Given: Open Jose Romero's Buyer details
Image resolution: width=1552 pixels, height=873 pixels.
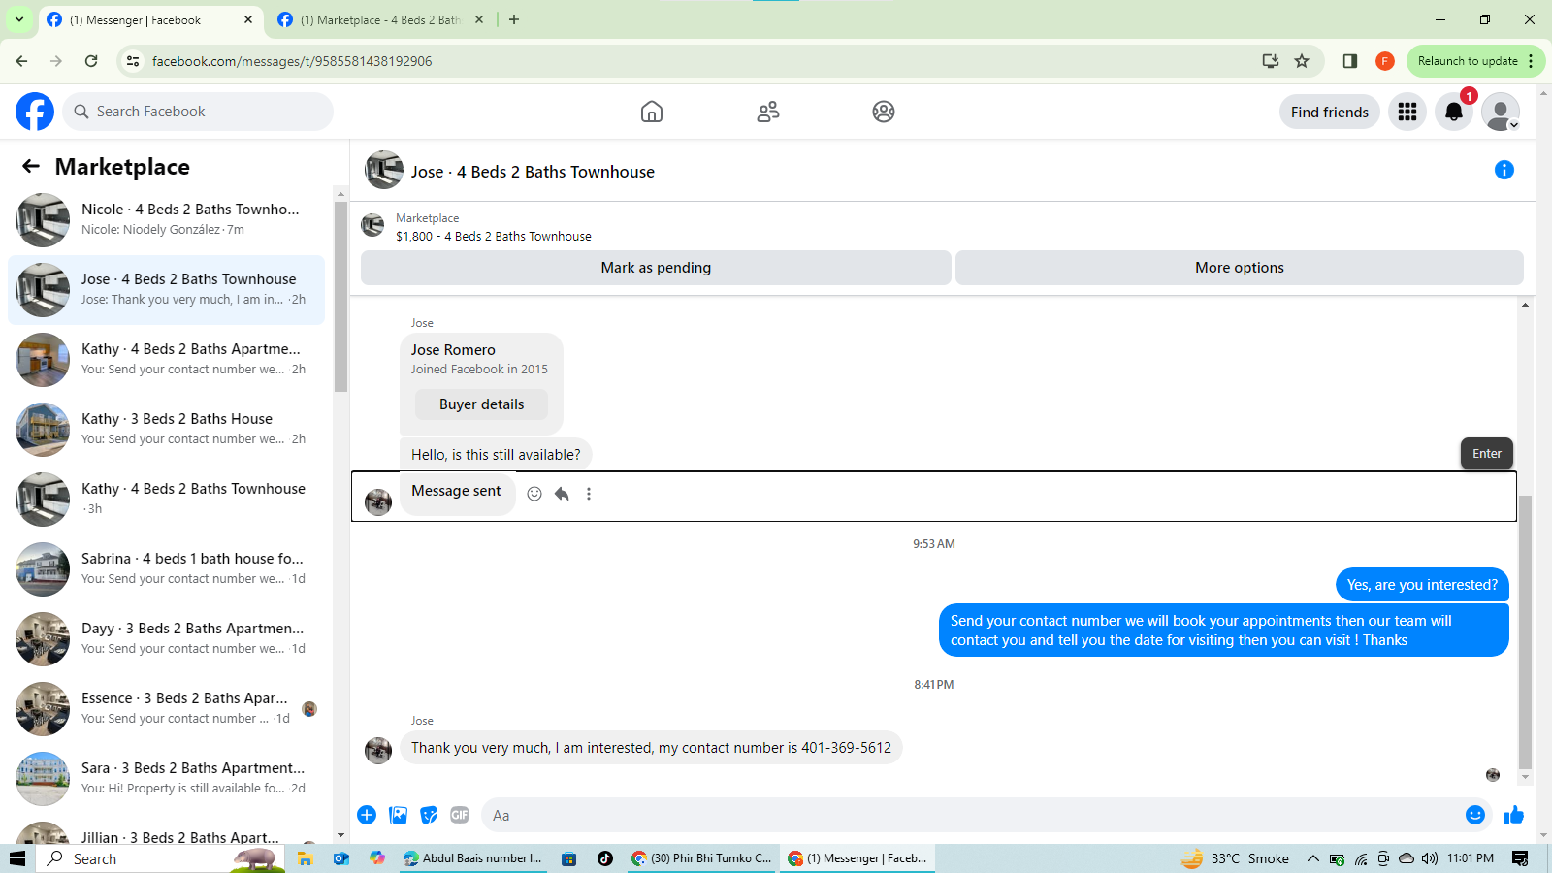Looking at the screenshot, I should [x=481, y=404].
